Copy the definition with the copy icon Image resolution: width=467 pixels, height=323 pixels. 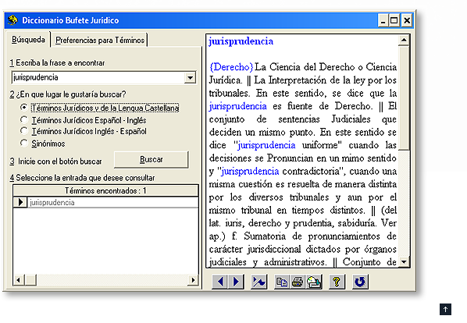point(281,282)
